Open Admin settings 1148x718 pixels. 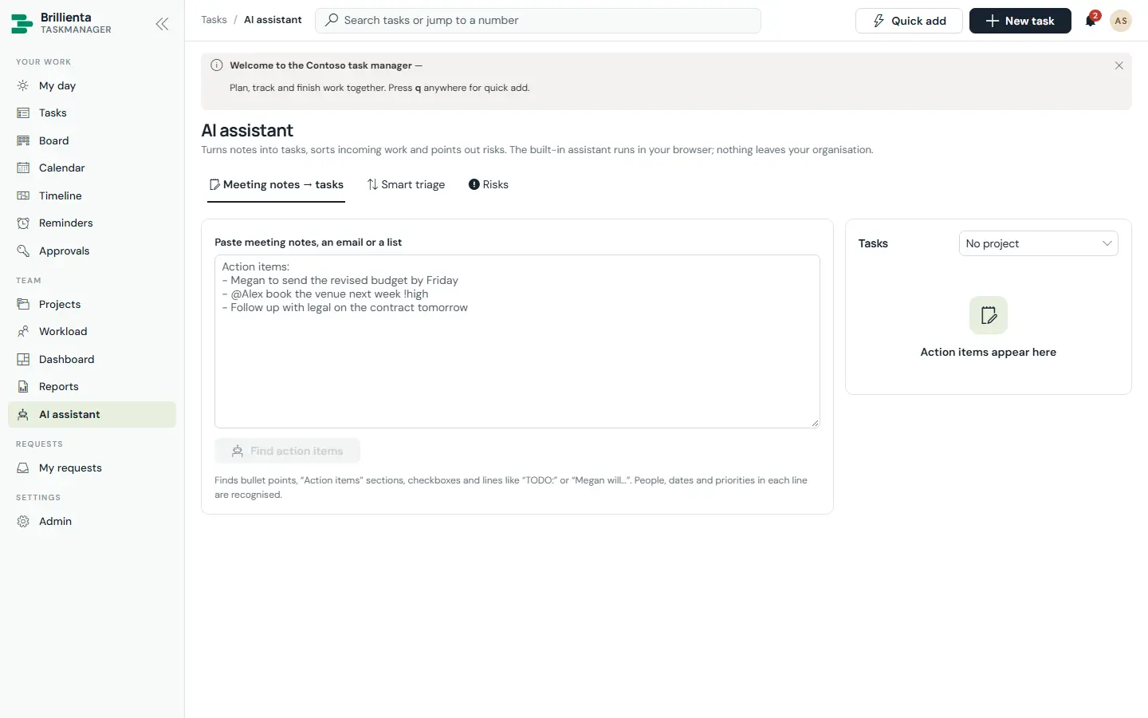coord(92,521)
